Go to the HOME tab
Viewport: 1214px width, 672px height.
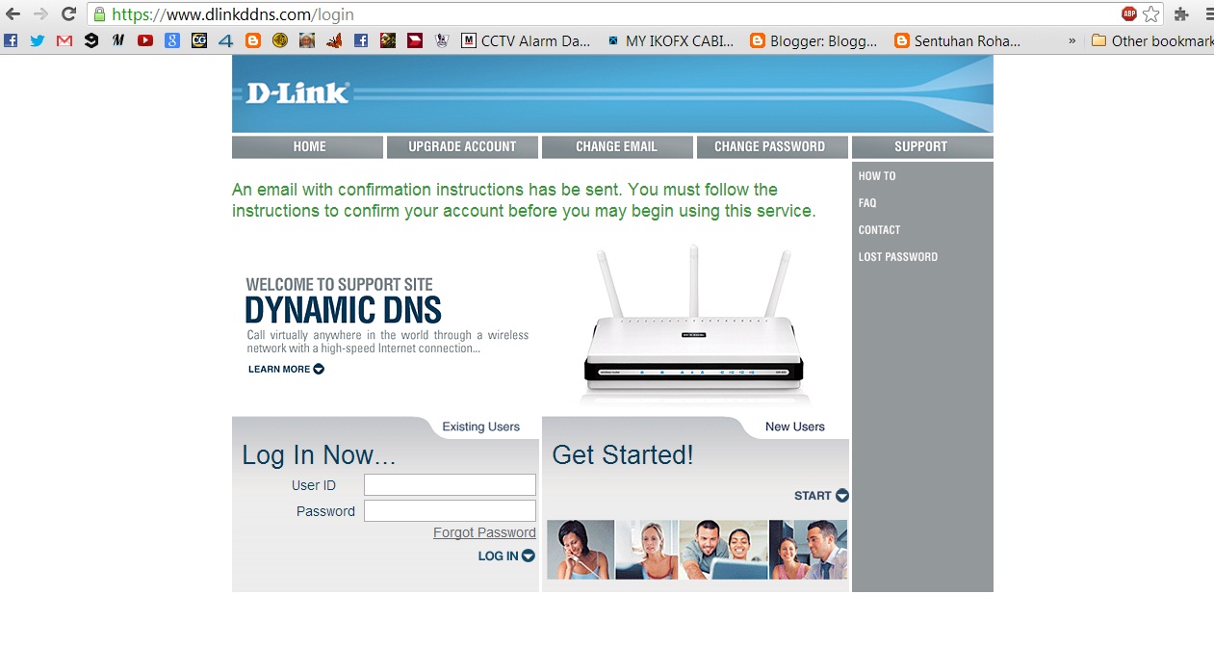pyautogui.click(x=308, y=146)
